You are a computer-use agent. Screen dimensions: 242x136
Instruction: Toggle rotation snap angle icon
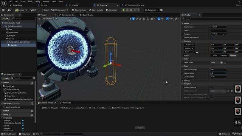(x=159, y=19)
